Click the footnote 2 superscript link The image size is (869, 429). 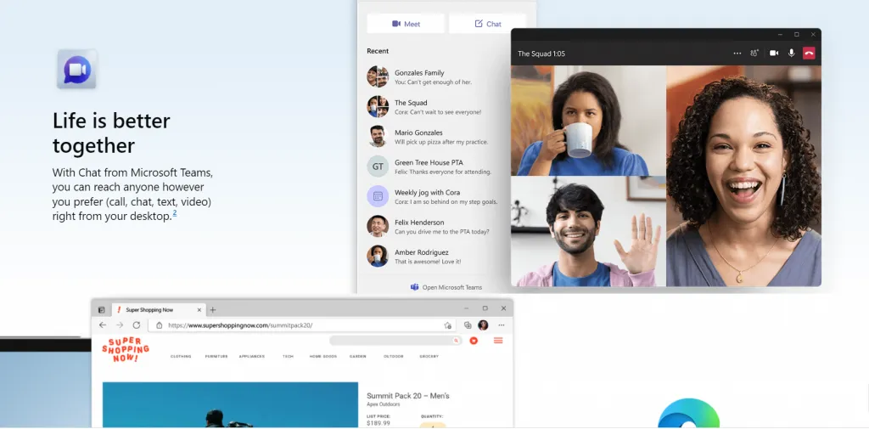175,213
